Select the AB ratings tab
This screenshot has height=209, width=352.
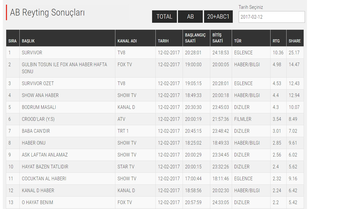point(190,17)
